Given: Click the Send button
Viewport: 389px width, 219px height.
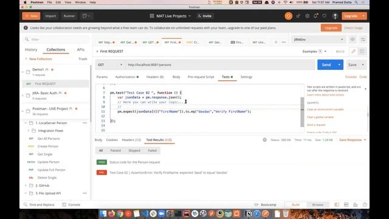Looking at the screenshot, I should [326, 65].
